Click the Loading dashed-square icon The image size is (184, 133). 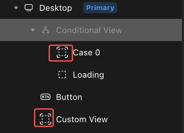(x=62, y=75)
